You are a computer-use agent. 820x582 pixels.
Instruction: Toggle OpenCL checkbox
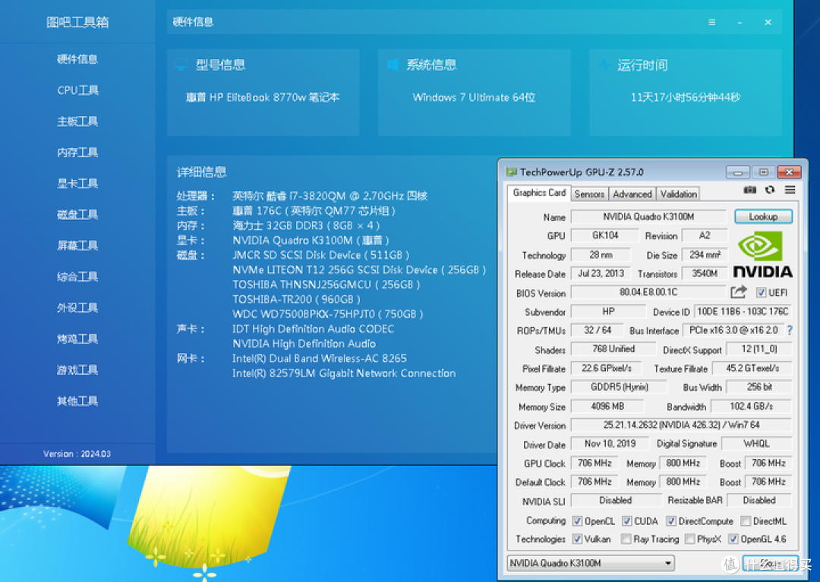click(x=577, y=521)
